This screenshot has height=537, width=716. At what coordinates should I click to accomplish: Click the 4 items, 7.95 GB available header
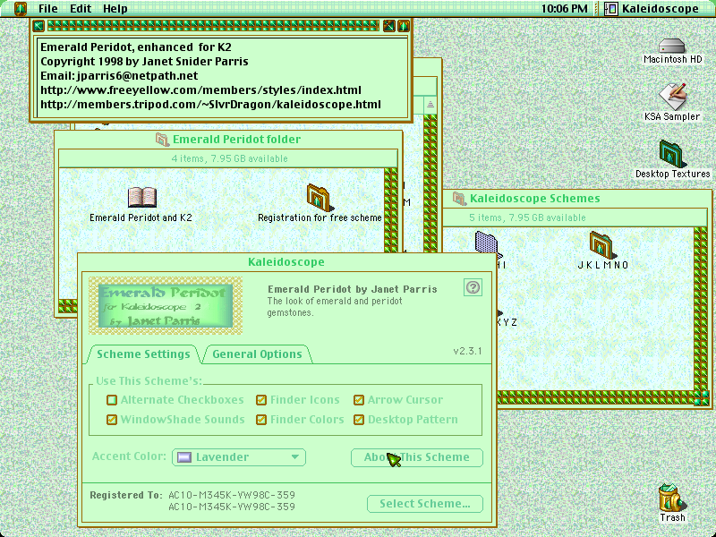point(229,159)
